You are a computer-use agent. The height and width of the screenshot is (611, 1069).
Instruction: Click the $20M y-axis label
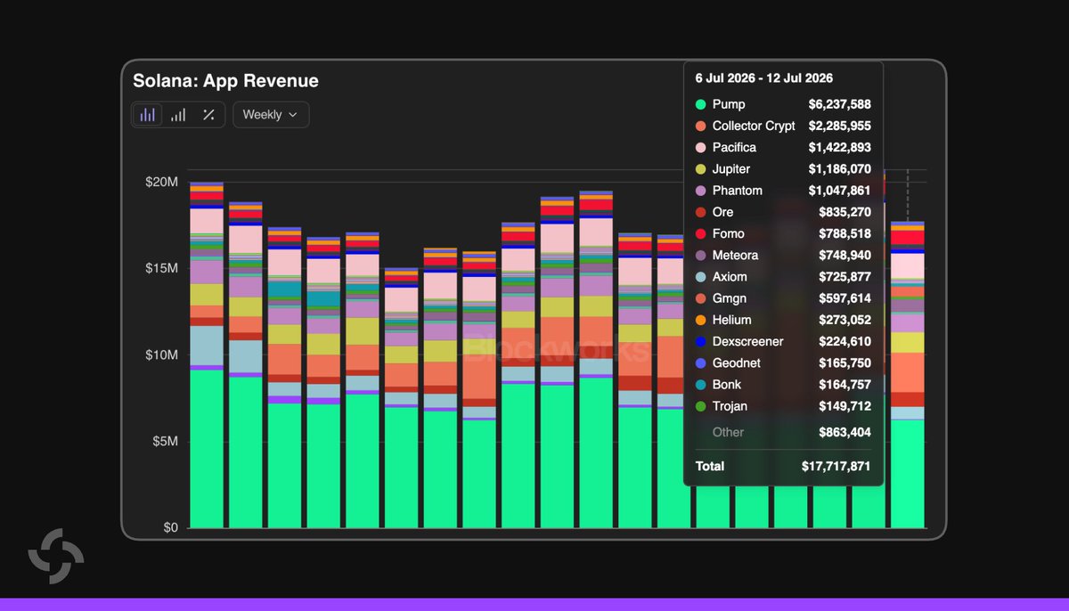[x=161, y=182]
